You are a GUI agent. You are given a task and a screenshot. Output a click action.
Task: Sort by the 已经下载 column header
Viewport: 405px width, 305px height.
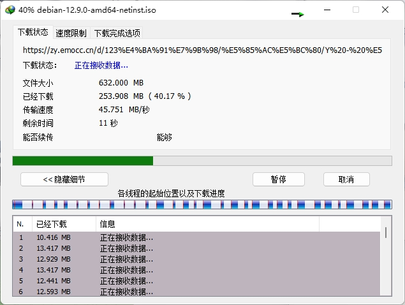64,224
